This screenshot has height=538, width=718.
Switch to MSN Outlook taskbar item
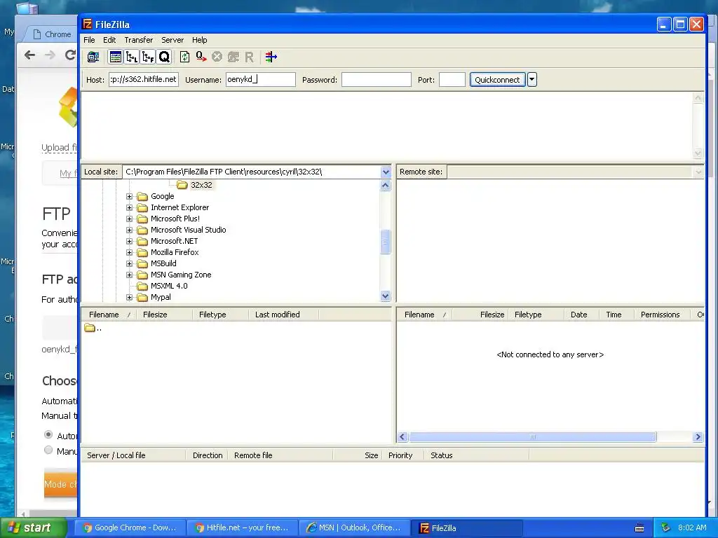pyautogui.click(x=354, y=528)
